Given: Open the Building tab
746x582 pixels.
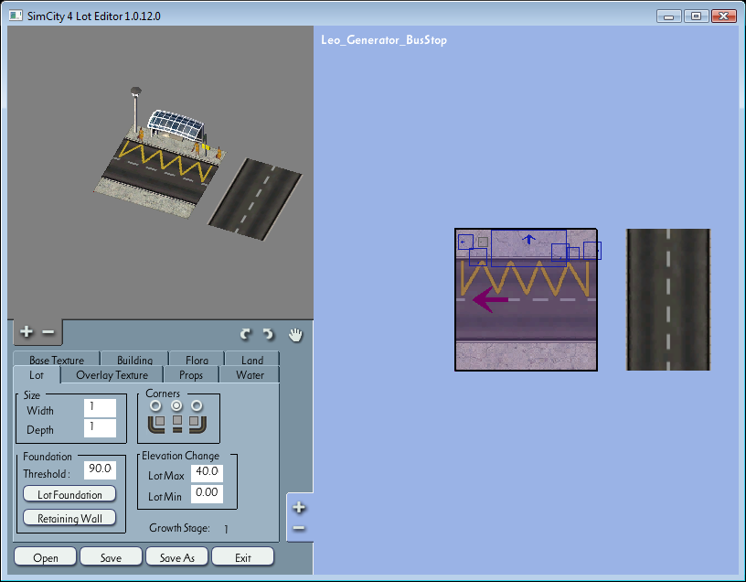Looking at the screenshot, I should (x=134, y=359).
